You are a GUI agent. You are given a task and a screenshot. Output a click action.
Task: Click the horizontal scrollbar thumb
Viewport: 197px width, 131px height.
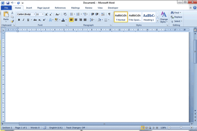(104, 124)
